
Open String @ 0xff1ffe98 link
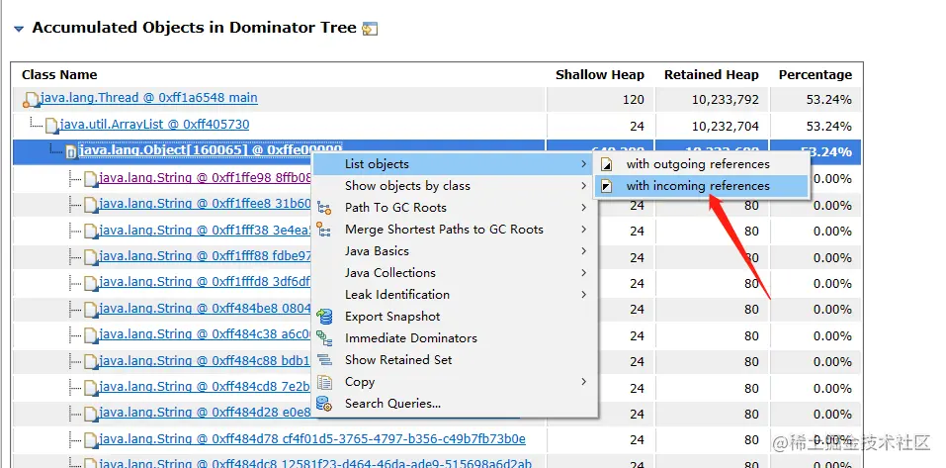pyautogui.click(x=206, y=177)
